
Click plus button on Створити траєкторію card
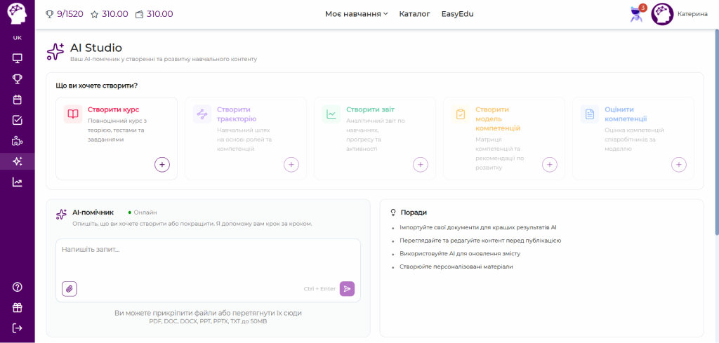[291, 164]
